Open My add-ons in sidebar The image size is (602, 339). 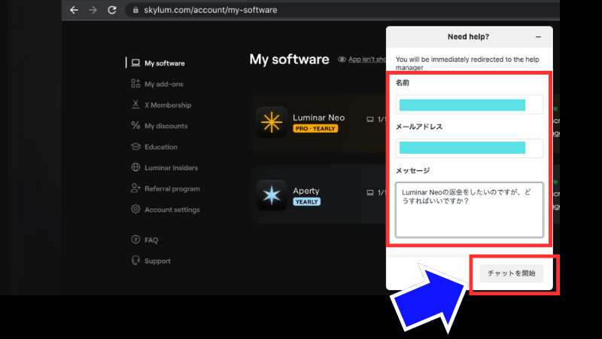tap(164, 84)
